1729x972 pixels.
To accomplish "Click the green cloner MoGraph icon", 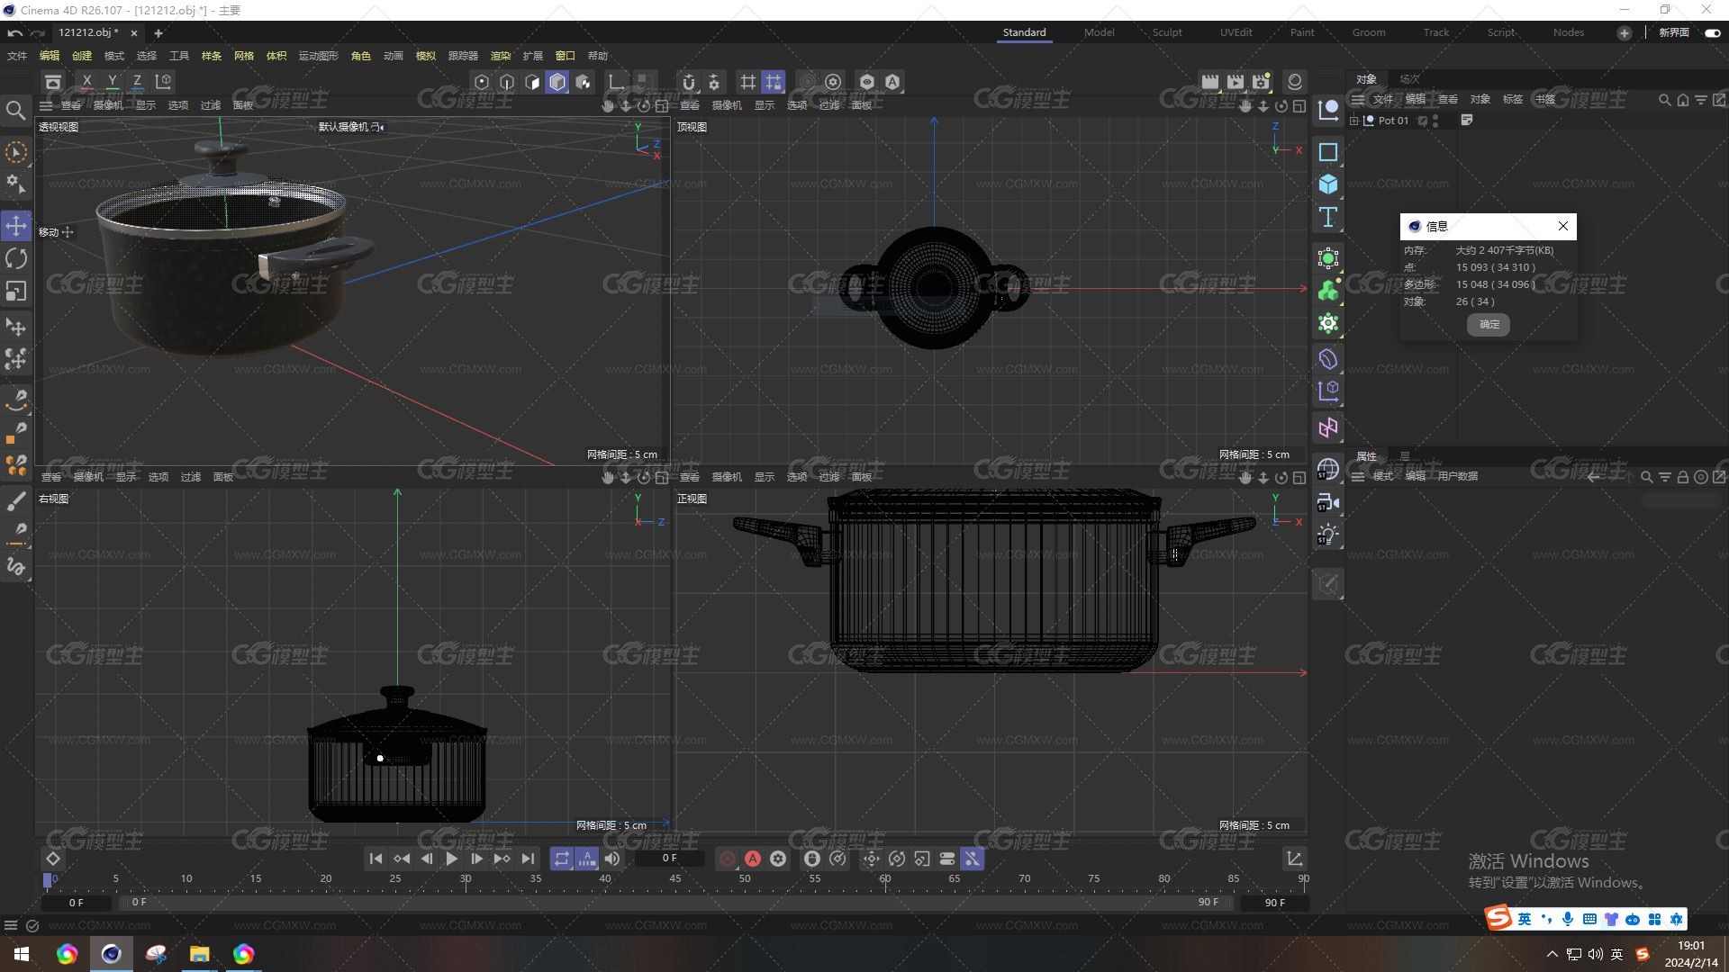I will click(1328, 291).
